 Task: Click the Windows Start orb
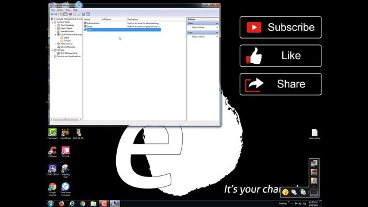pyautogui.click(x=51, y=204)
